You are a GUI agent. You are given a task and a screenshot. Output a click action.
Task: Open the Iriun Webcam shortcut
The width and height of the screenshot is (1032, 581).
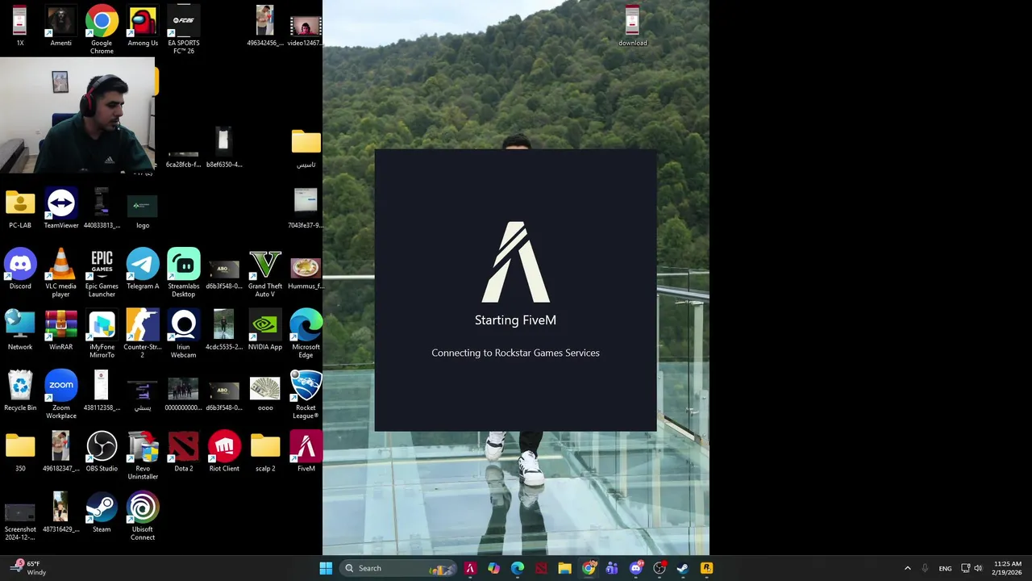(184, 335)
